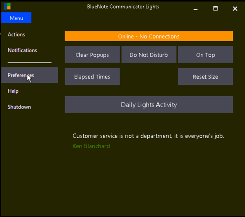
Task: Open Preferences from the side menu
Action: pyautogui.click(x=21, y=75)
